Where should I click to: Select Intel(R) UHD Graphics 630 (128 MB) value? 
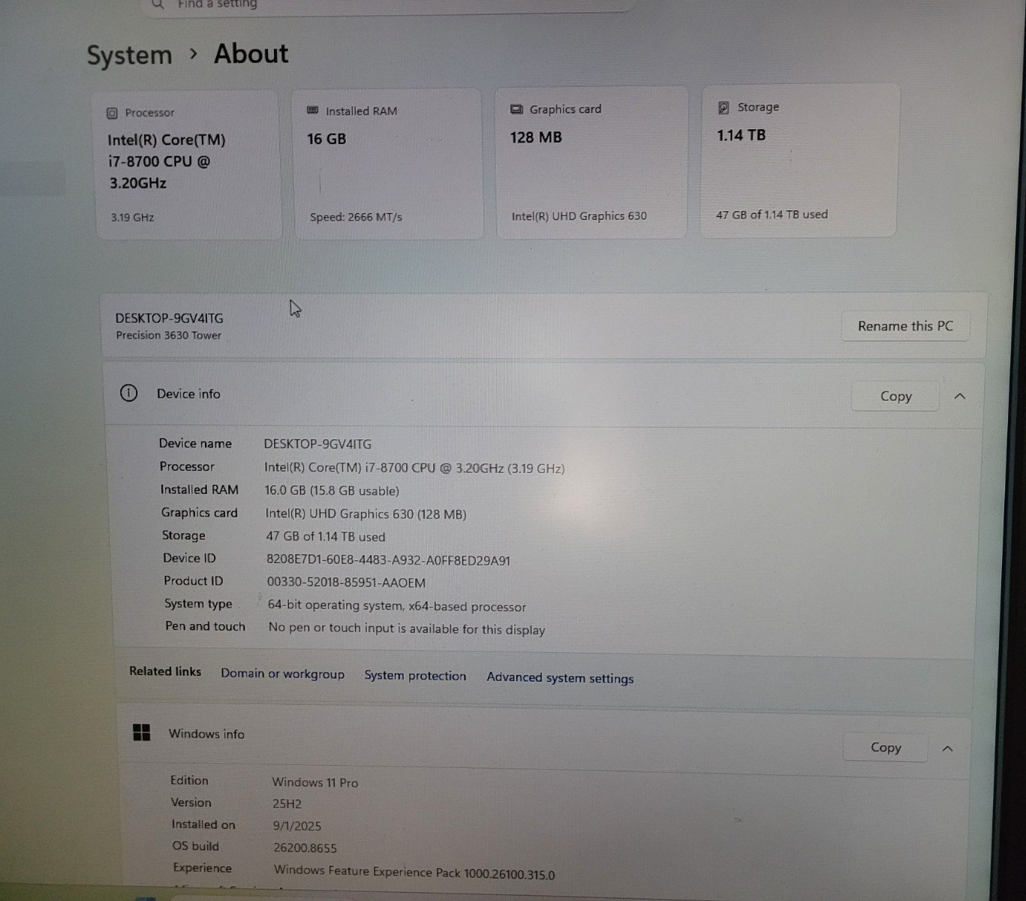[x=366, y=514]
